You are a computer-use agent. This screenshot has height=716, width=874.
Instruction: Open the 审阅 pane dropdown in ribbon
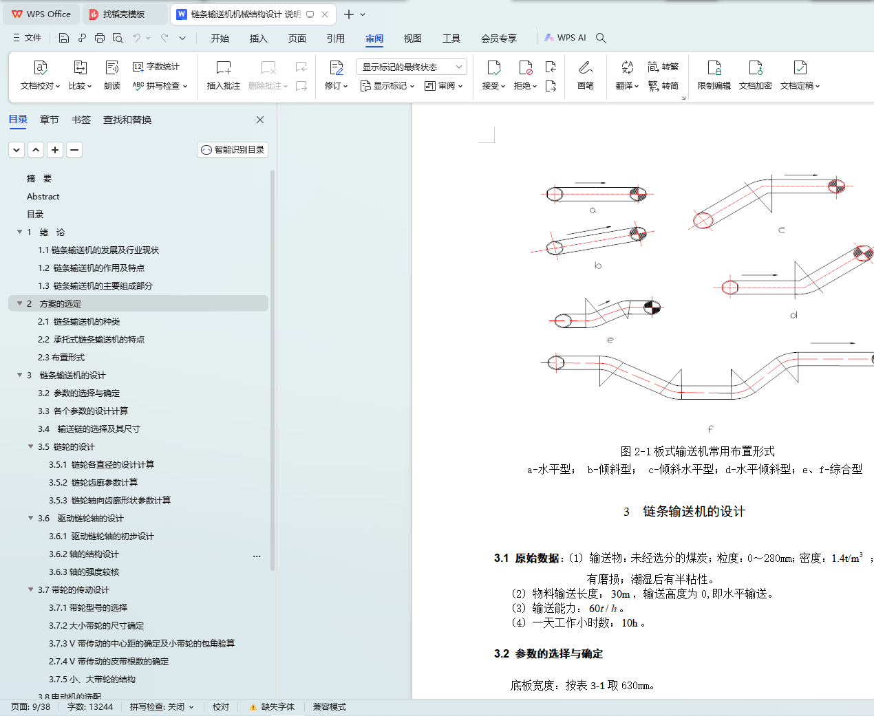pos(444,86)
